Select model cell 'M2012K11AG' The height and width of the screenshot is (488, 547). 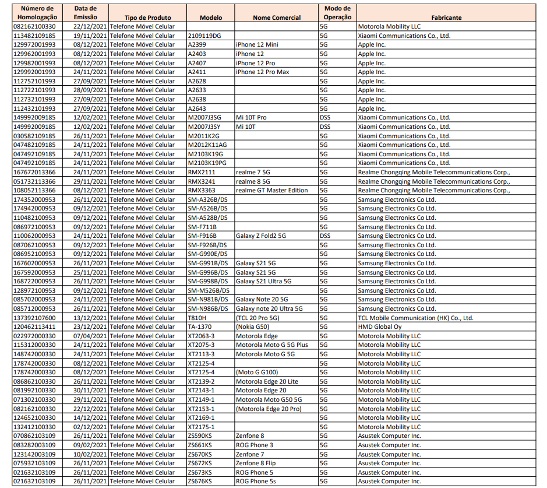coord(211,145)
